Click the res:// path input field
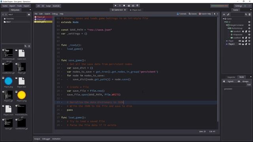 tap(17, 15)
